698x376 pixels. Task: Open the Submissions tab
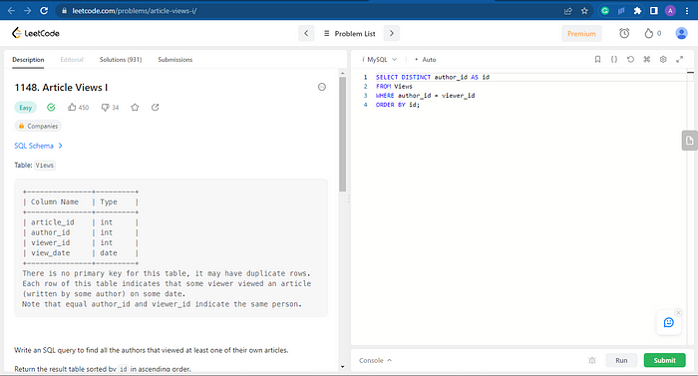tap(174, 60)
